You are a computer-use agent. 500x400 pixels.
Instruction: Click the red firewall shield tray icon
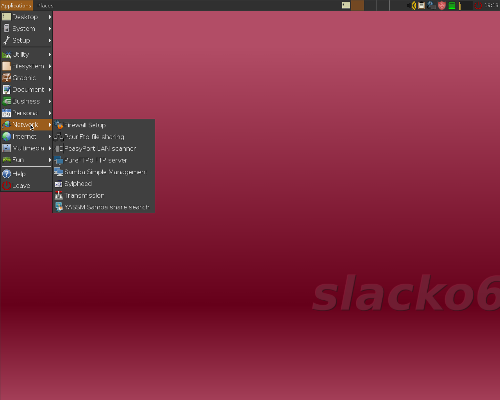pyautogui.click(x=442, y=5)
